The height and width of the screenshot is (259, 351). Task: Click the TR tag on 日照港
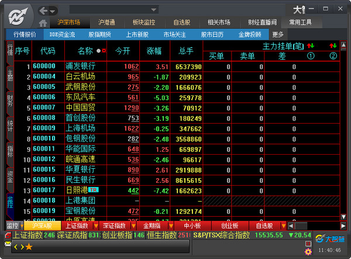pyautogui.click(x=94, y=190)
